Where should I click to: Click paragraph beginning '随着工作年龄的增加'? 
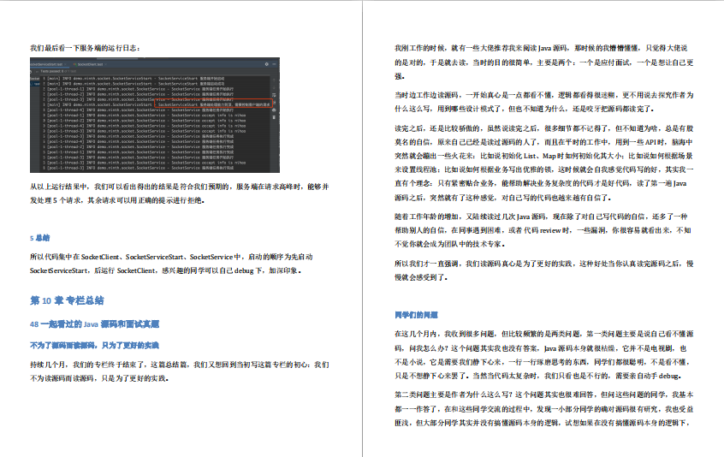point(543,230)
